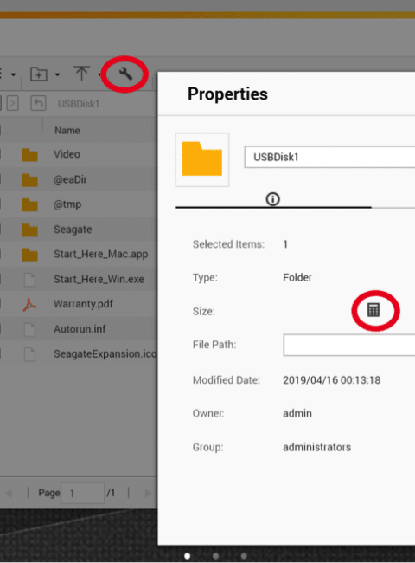
Task: Go to previous page with the arrow
Action: 9,494
